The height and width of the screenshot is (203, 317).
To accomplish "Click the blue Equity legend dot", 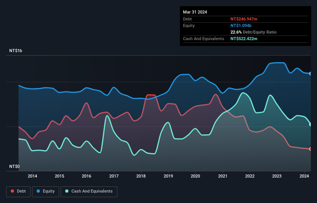I will click(38, 191).
